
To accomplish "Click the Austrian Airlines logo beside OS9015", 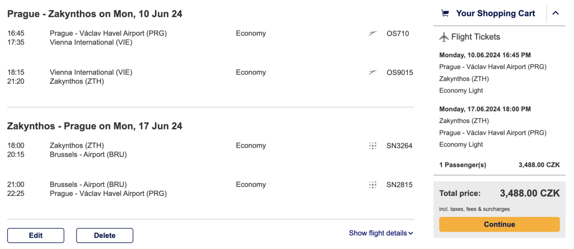I will 373,73.
